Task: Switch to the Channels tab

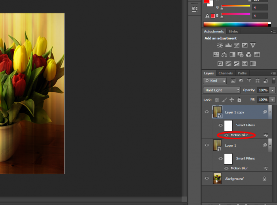Action: tap(226, 73)
